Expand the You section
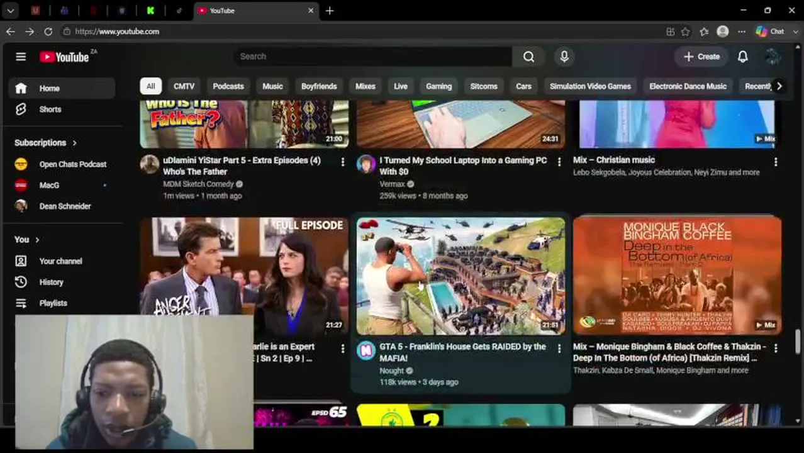 (27, 240)
